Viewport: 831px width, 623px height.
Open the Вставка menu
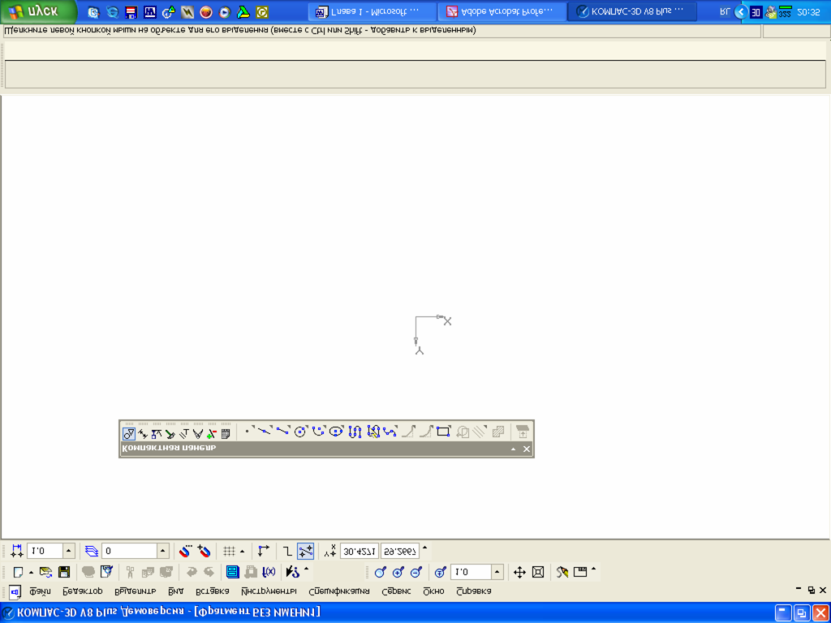[212, 591]
